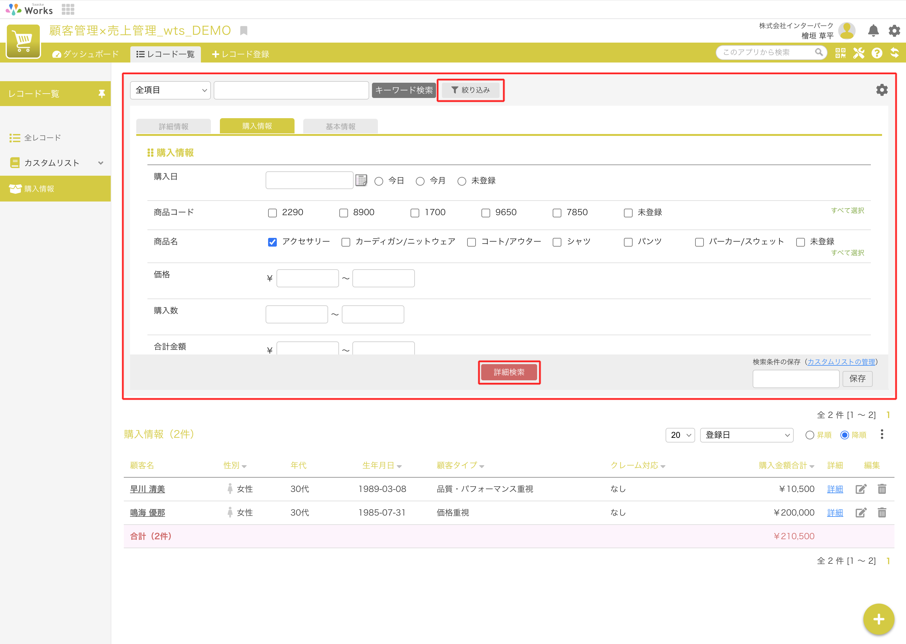The width and height of the screenshot is (906, 644).
Task: Select 降順 sort order
Action: 844,435
